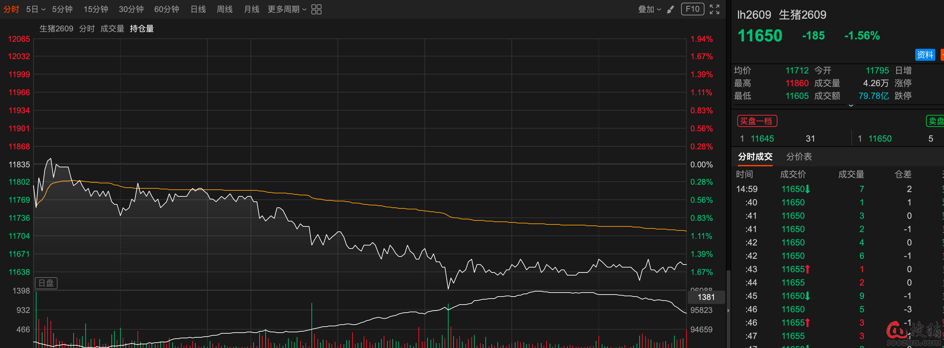Viewport: 944px width, 348px height.
Task: Open the 5日 period dropdown
Action: pyautogui.click(x=35, y=9)
